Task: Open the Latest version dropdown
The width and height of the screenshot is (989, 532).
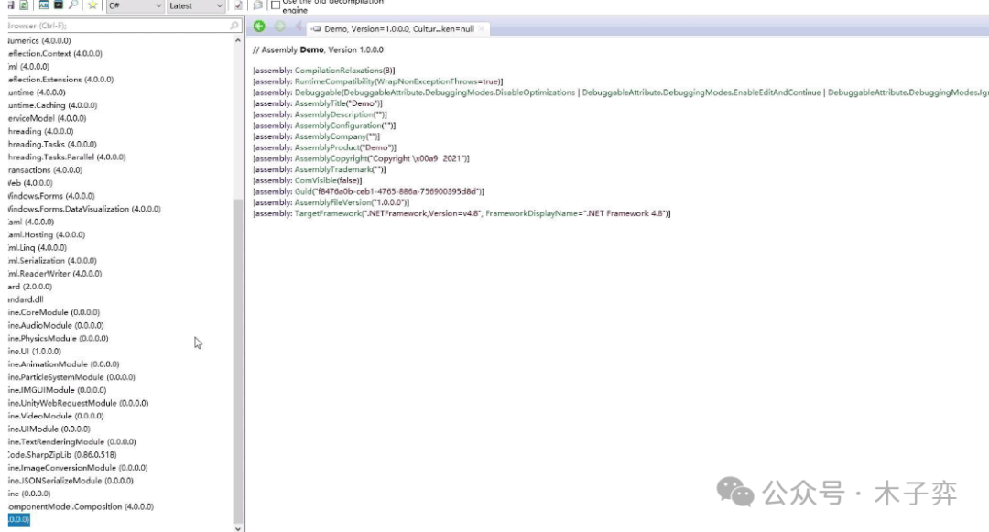Action: (196, 5)
